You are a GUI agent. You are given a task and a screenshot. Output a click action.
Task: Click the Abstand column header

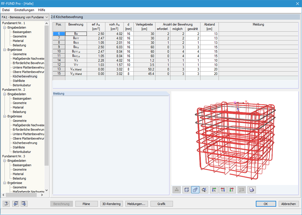(x=209, y=27)
